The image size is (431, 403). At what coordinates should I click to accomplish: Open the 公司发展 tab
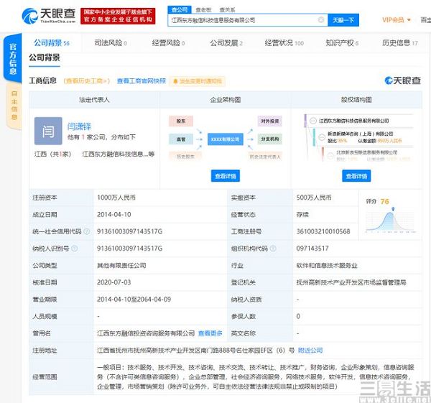click(226, 43)
